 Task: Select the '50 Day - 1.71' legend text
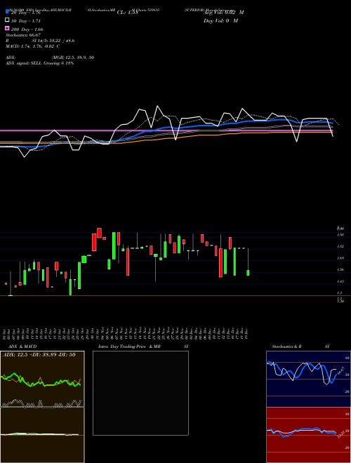click(x=26, y=21)
